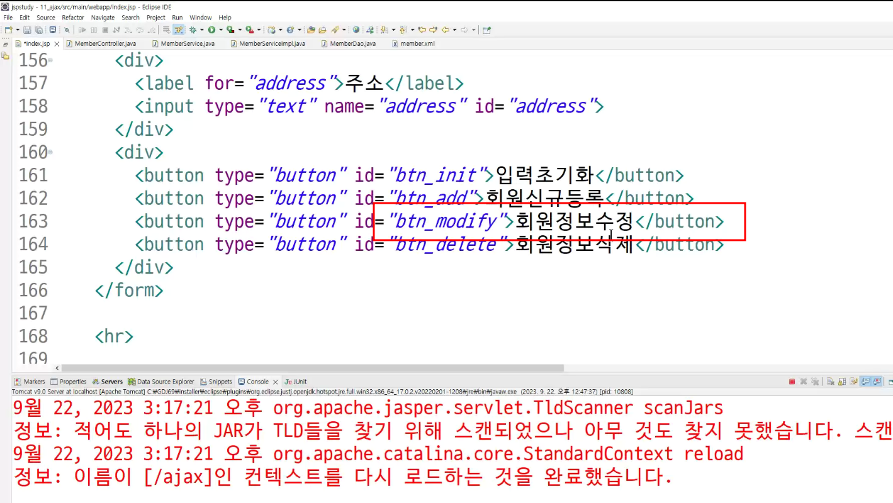The height and width of the screenshot is (503, 893).
Task: Open the Snippets view tab
Action: (216, 382)
